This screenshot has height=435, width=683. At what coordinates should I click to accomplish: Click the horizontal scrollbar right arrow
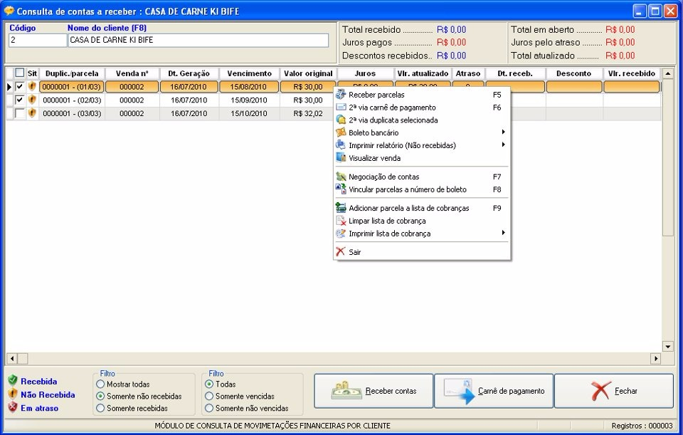tap(655, 358)
